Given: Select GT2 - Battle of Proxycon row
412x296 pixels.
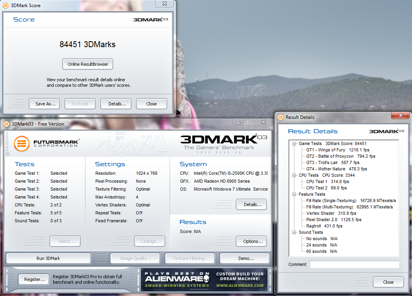Looking at the screenshot, I should click(x=341, y=156).
